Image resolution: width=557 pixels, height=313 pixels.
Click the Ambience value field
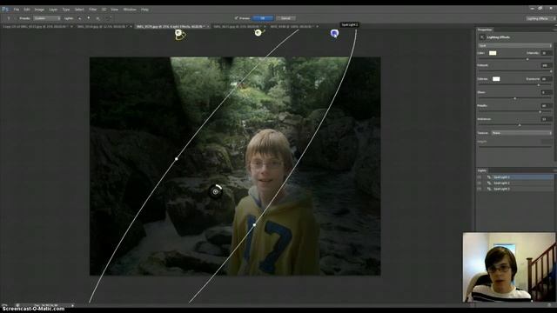(x=547, y=119)
